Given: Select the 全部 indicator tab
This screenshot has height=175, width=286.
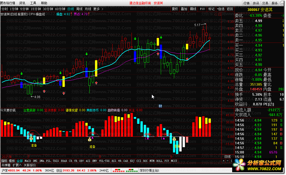Looking at the screenshot, I should pyautogui.click(x=20, y=161).
